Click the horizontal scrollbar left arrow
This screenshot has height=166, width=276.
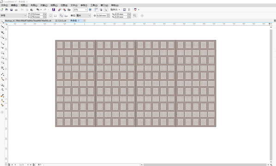pyautogui.click(x=142, y=165)
